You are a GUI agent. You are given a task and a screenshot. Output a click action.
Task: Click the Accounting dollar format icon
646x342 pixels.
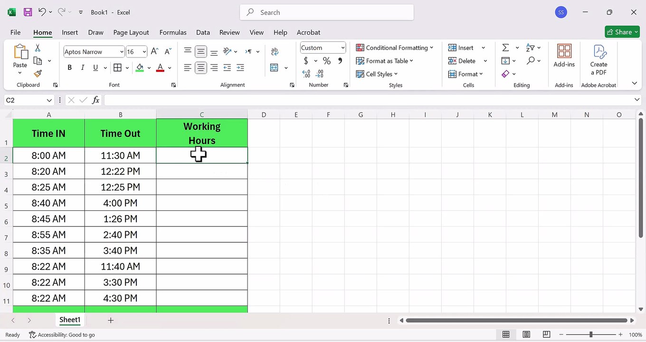[306, 61]
